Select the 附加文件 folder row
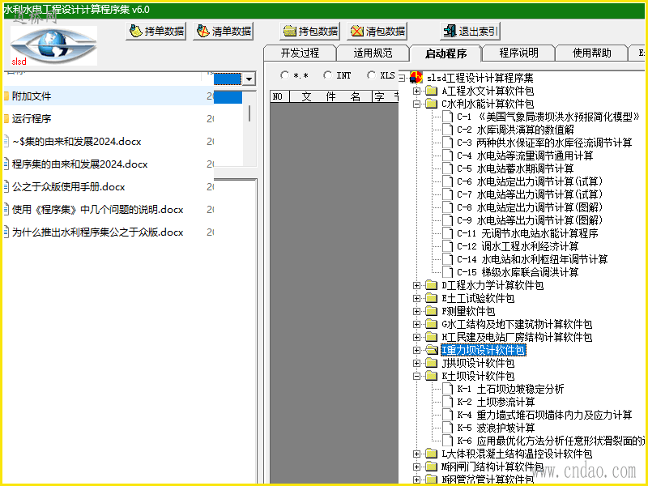Screen dimensions: 648x486 (109, 96)
